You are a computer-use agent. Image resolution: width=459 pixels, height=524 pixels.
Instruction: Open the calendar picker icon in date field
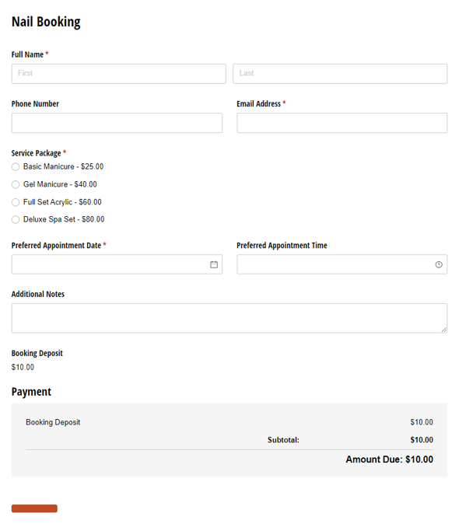[x=214, y=264]
